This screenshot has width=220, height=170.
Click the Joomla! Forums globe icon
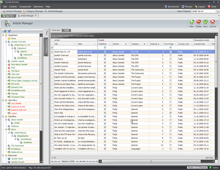tap(9, 162)
